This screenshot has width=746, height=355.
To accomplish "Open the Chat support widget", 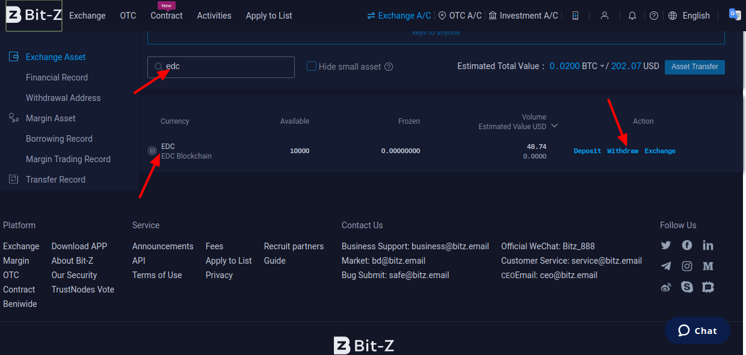I will point(697,330).
